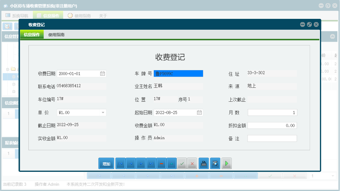
Task: Open print preview with the magnifier-printer icon
Action: (x=215, y=163)
